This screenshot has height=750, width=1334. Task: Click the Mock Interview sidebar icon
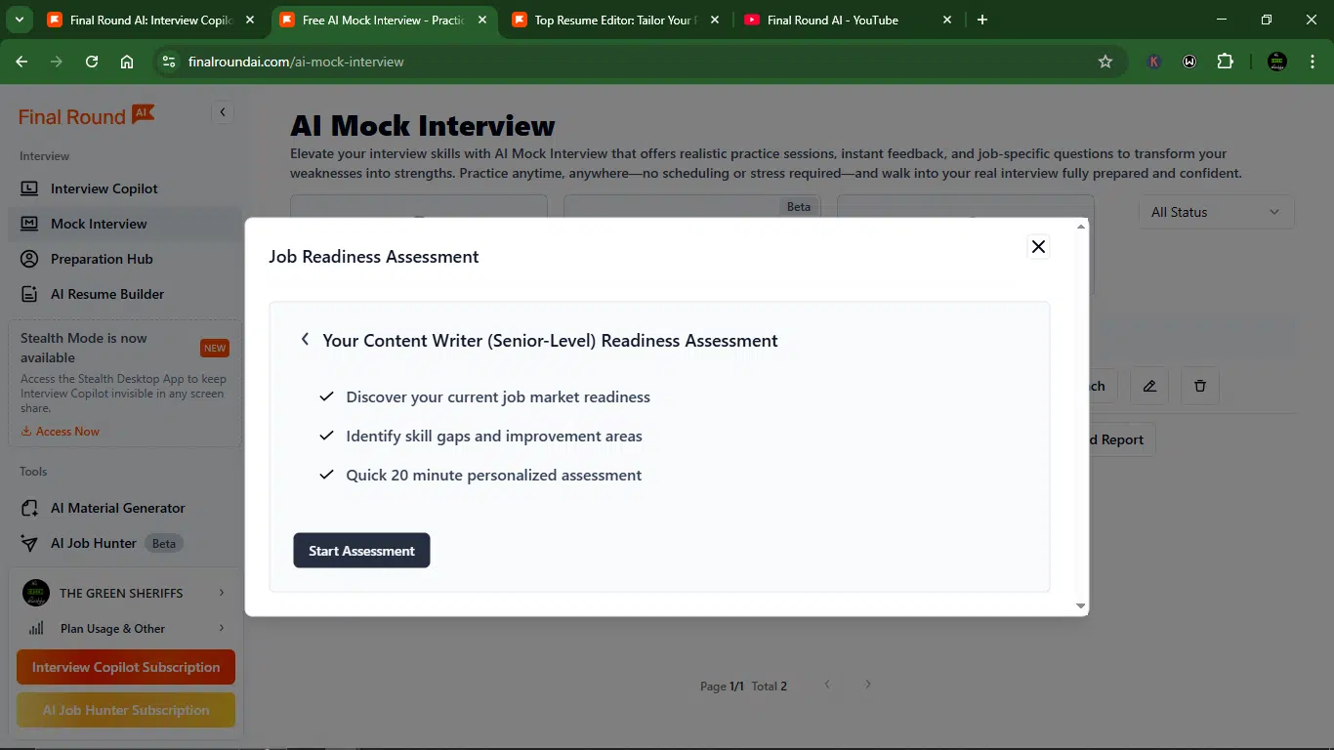click(30, 224)
